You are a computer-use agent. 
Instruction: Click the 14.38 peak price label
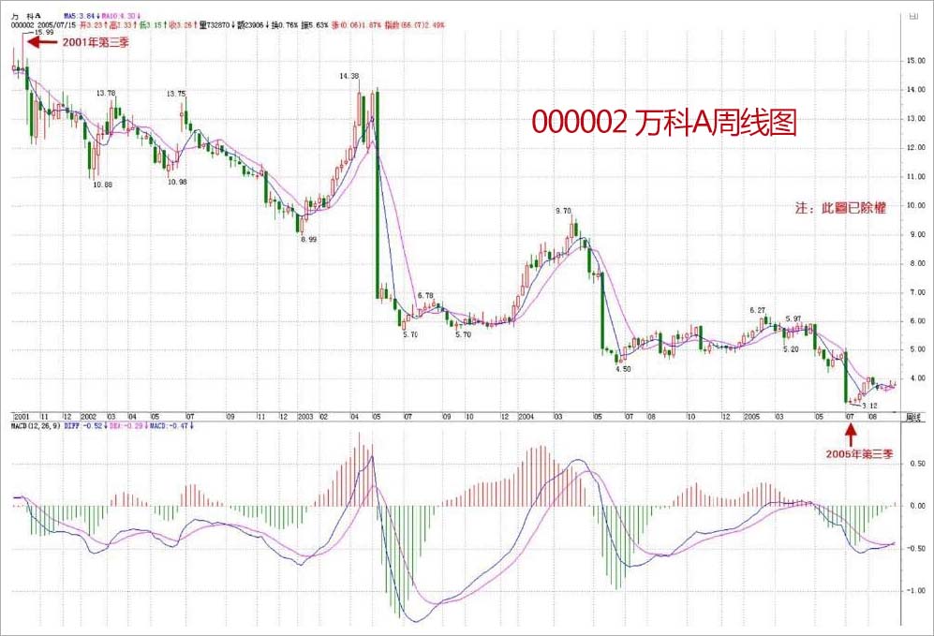pos(348,77)
